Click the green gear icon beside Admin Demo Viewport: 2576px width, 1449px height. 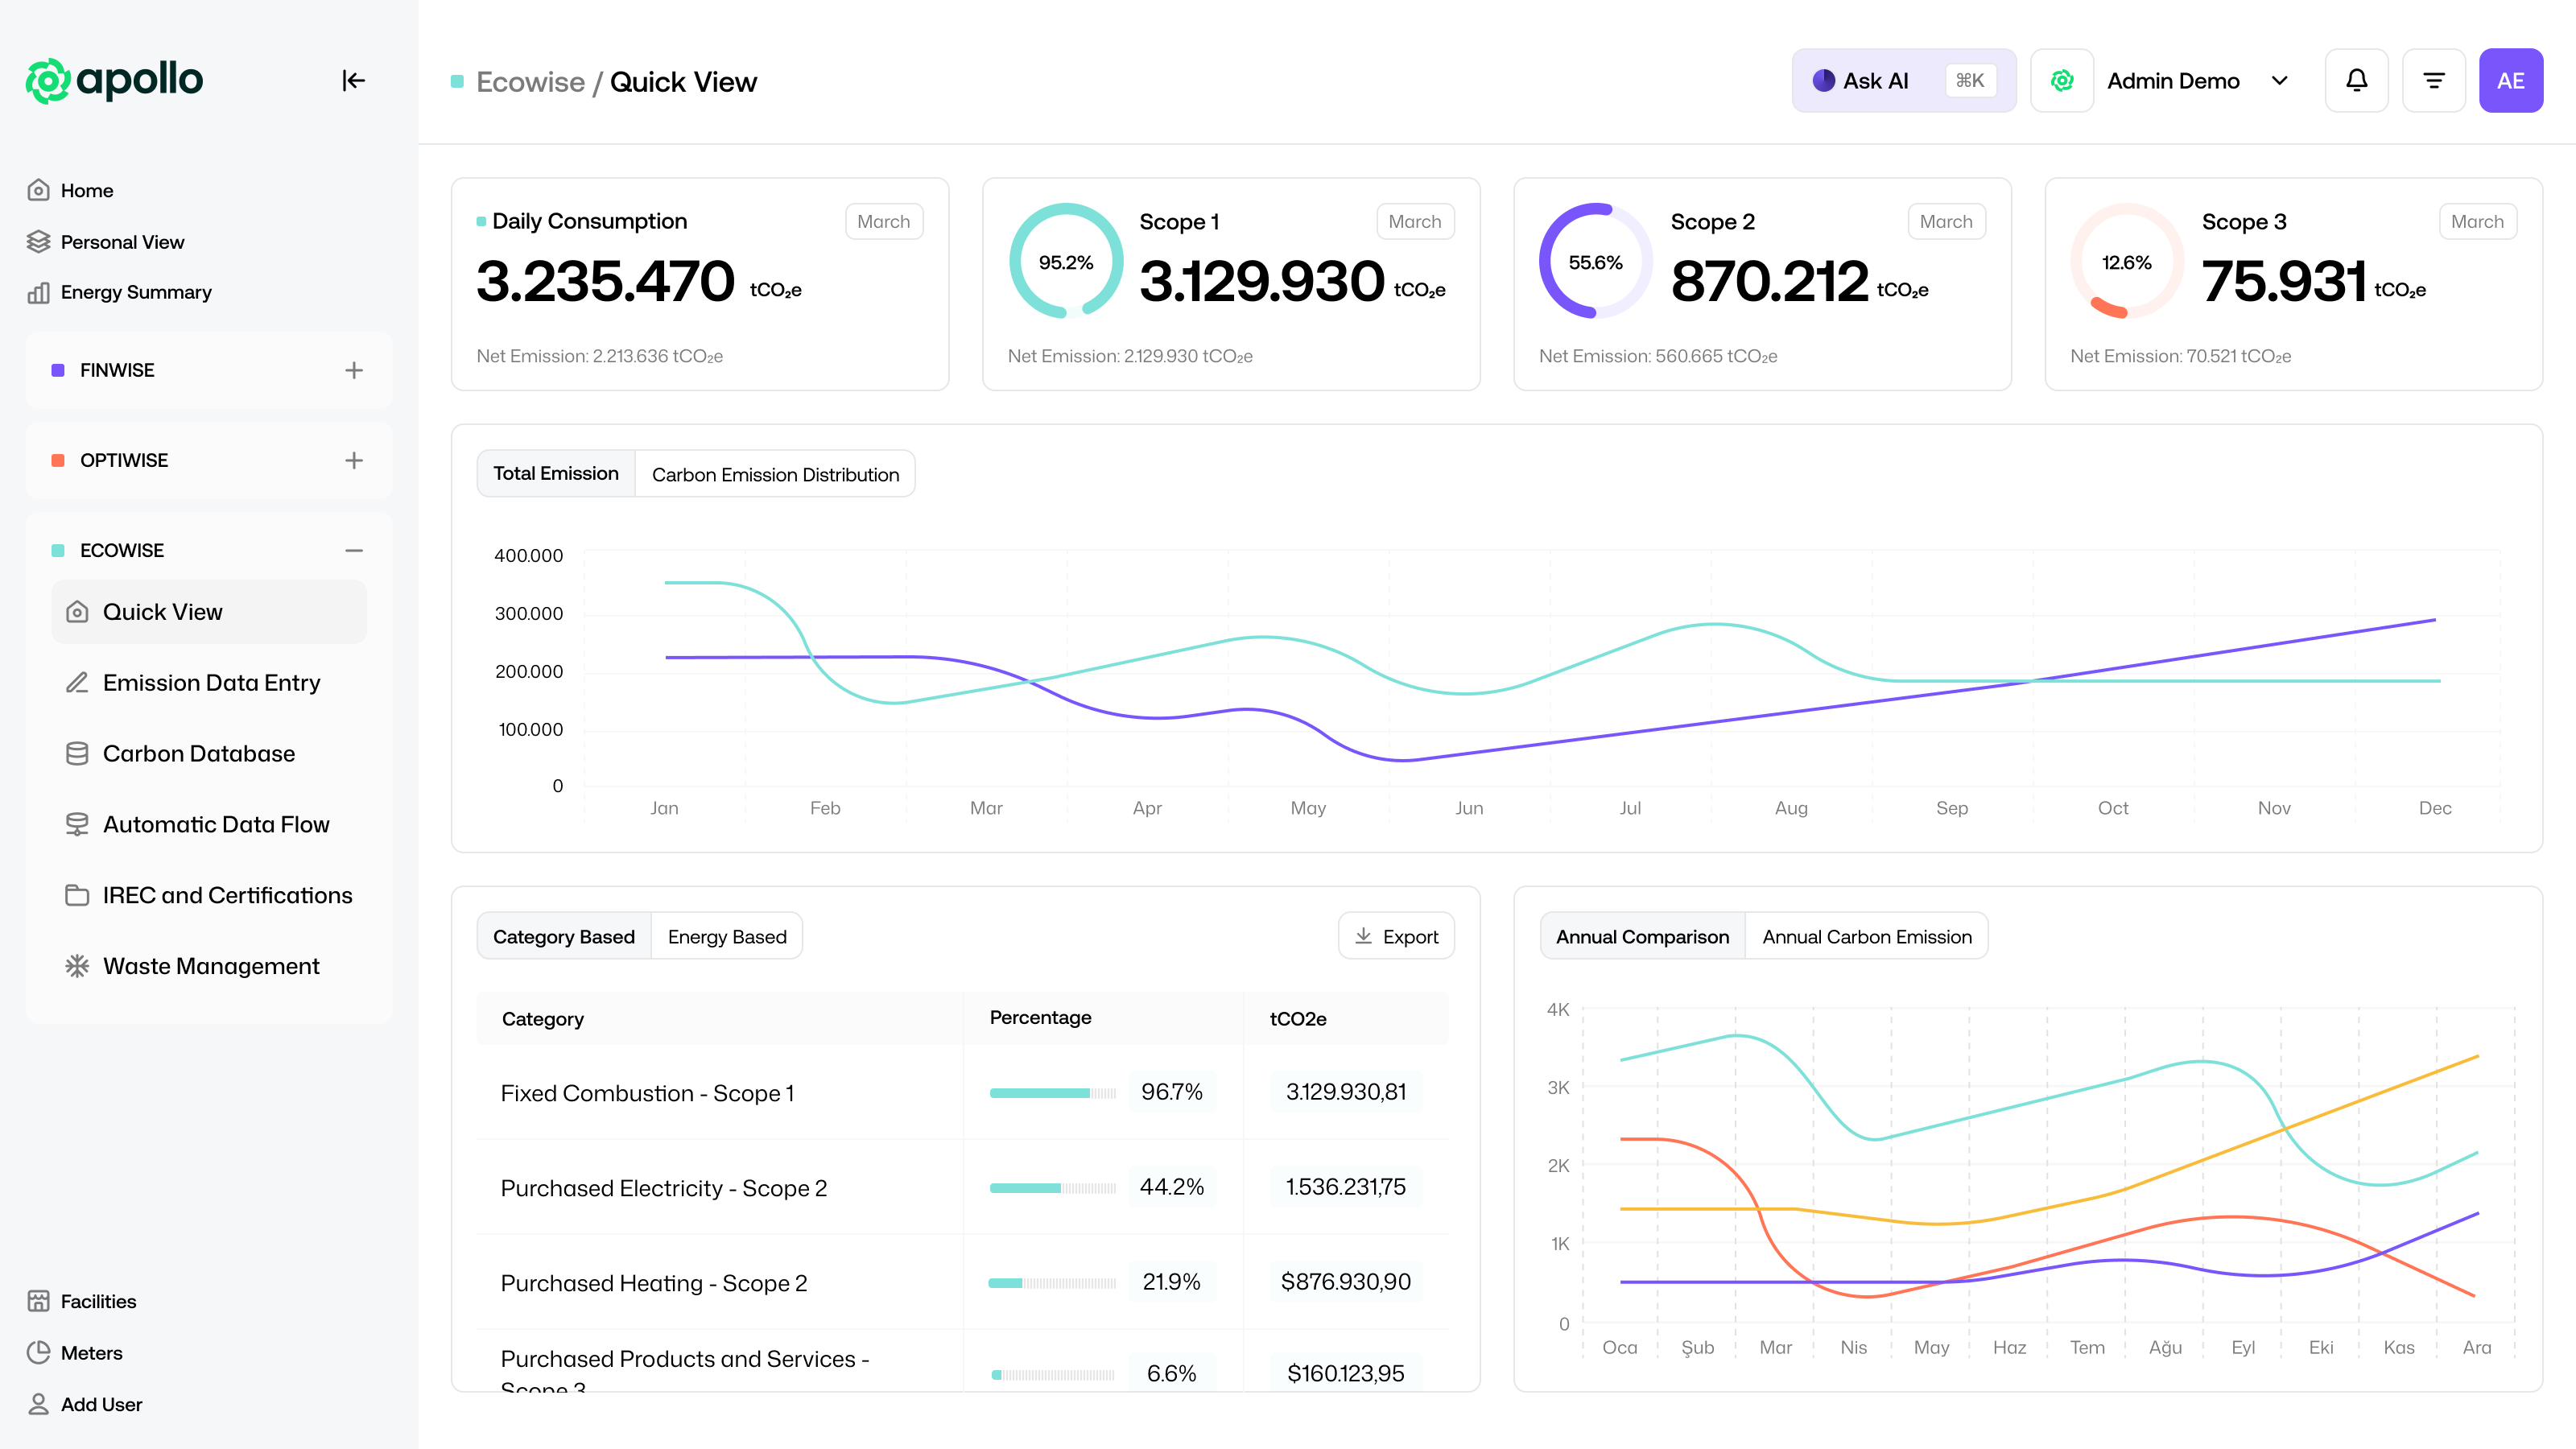[x=2062, y=80]
